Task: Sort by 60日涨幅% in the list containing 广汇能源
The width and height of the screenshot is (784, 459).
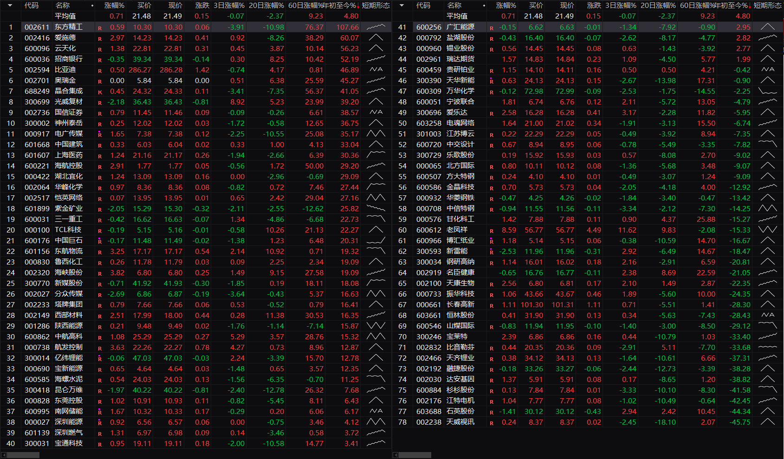Action: pyautogui.click(x=698, y=6)
